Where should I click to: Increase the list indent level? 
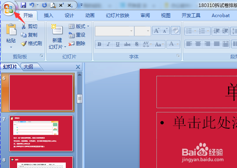225,31
